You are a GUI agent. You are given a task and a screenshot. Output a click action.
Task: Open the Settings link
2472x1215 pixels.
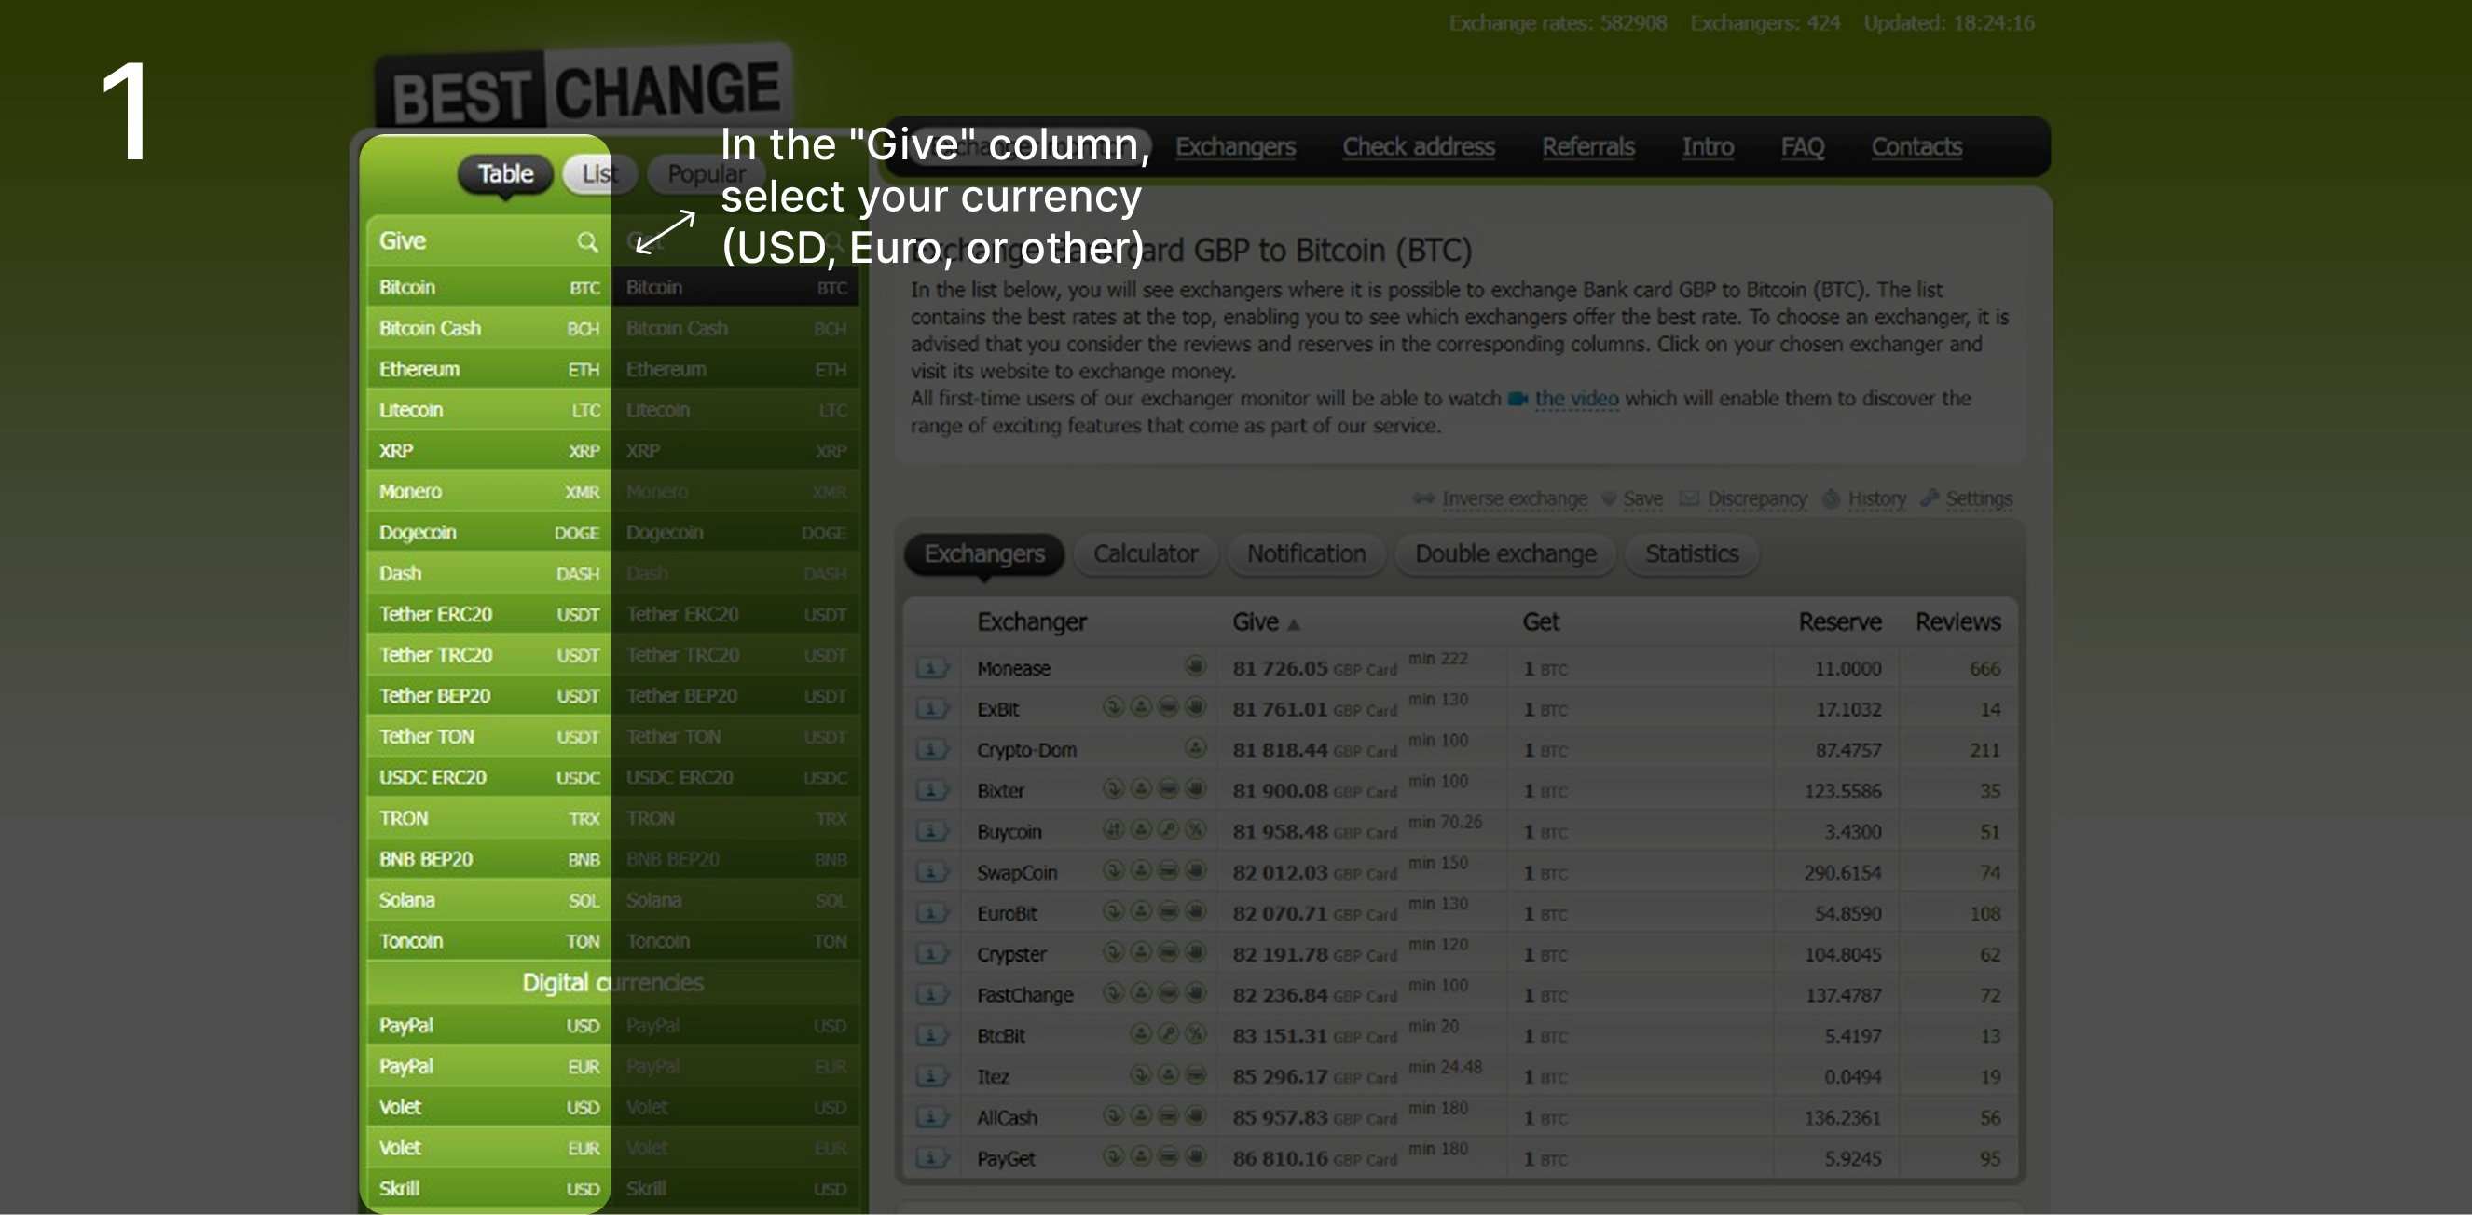[x=1978, y=499]
